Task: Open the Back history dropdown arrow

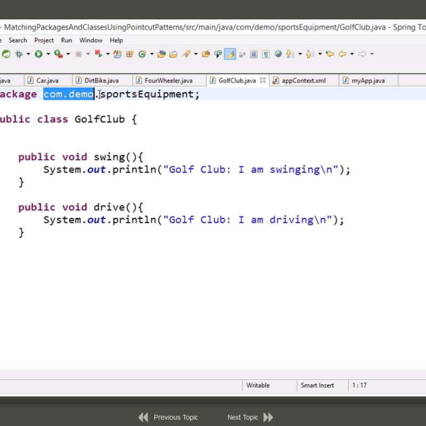Action: pyautogui.click(x=352, y=54)
